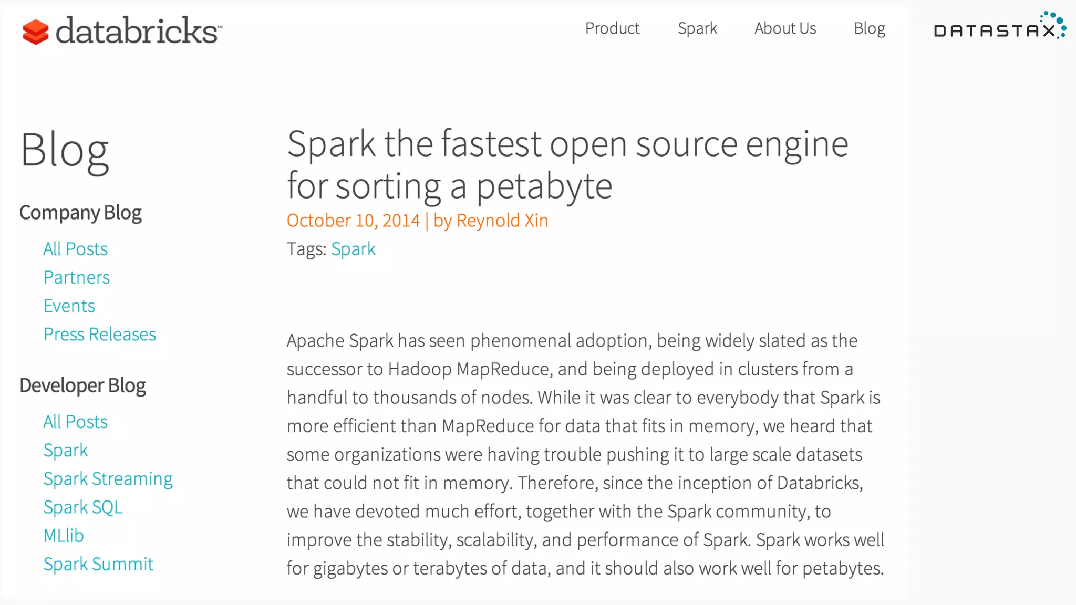Click author name Reynold Xin
Image resolution: width=1076 pixels, height=605 pixels.
(502, 221)
